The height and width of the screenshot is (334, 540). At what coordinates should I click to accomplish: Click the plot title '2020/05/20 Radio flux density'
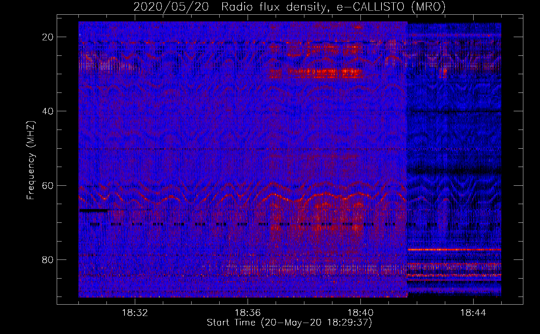[x=289, y=7]
